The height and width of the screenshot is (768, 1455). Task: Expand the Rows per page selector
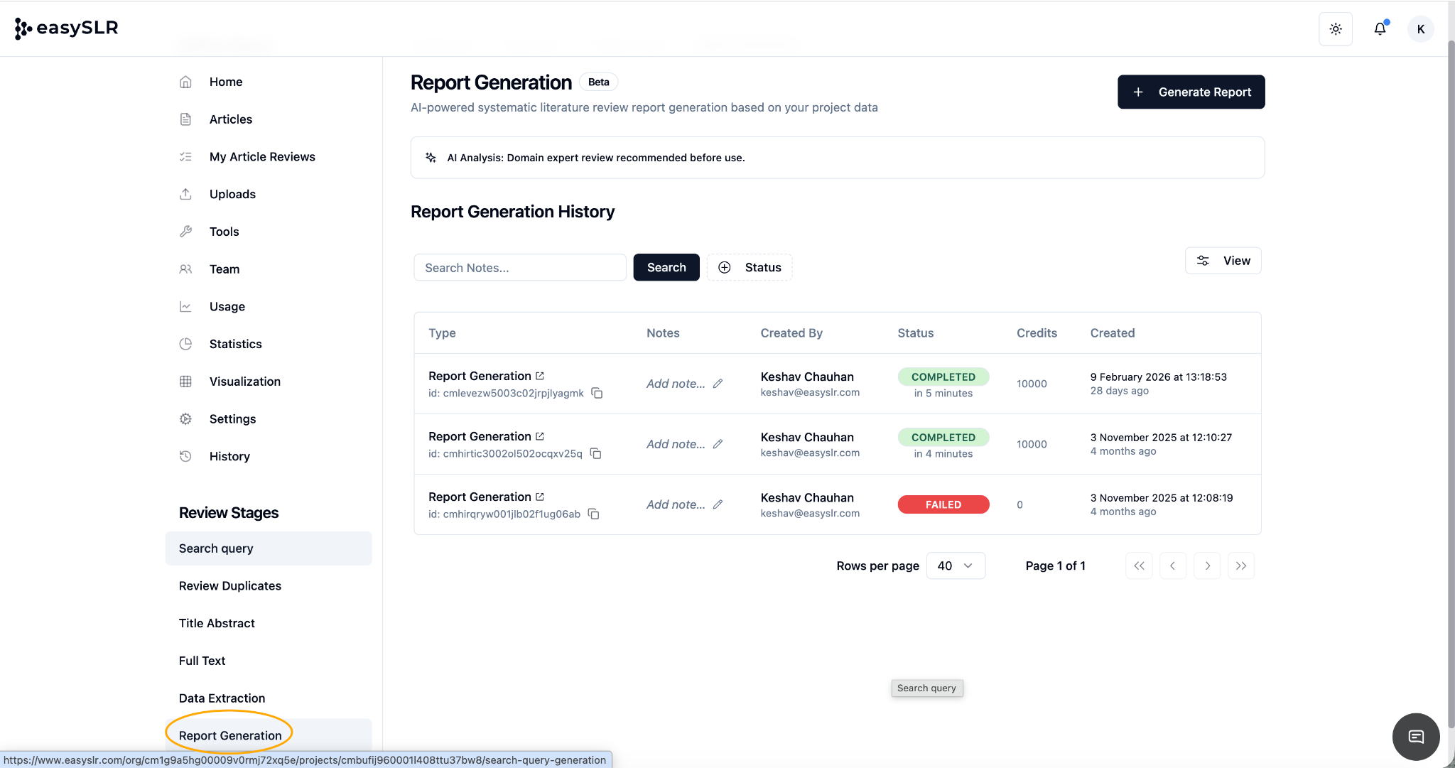tap(956, 566)
